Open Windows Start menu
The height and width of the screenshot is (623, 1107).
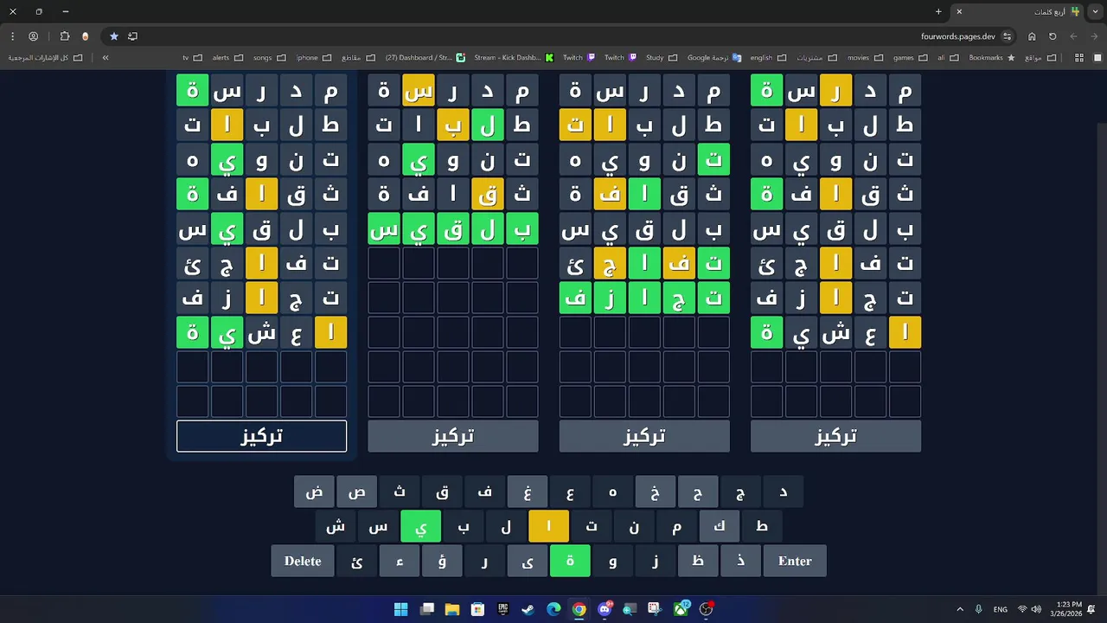click(401, 609)
